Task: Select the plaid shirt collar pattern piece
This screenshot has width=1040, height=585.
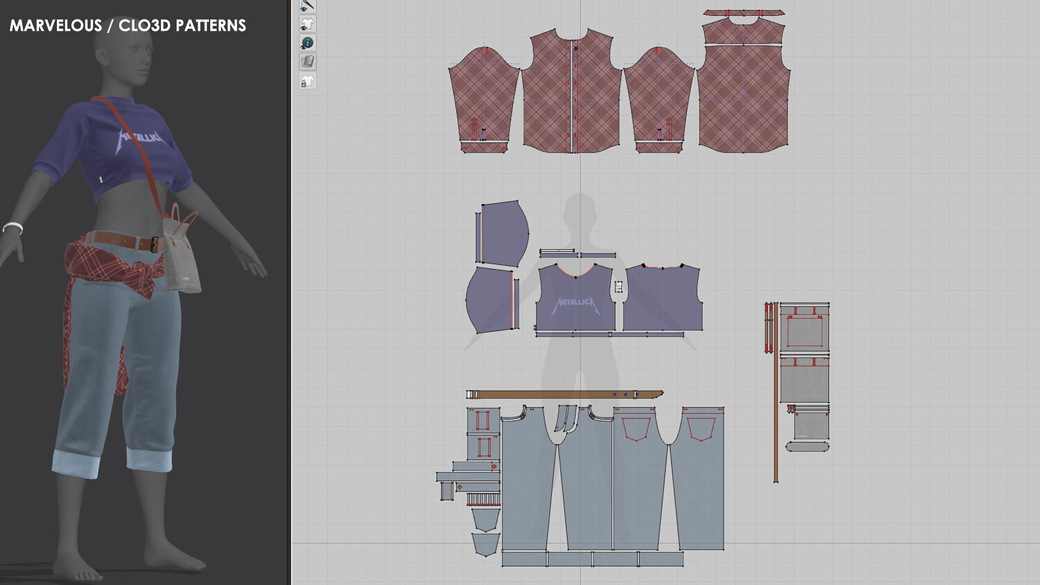Action: click(x=743, y=12)
